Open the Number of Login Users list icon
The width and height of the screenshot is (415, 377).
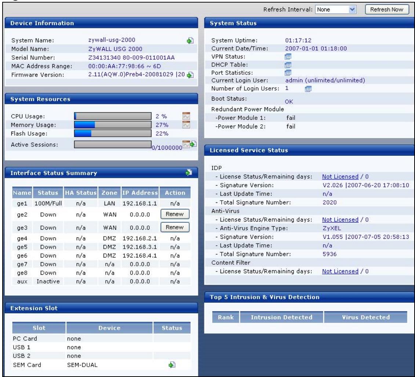click(308, 89)
